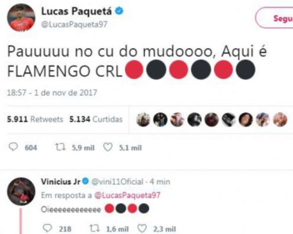Image resolution: width=293 pixels, height=234 pixels.
Task: Like Vinicius Jr's reply
Action: 142,228
